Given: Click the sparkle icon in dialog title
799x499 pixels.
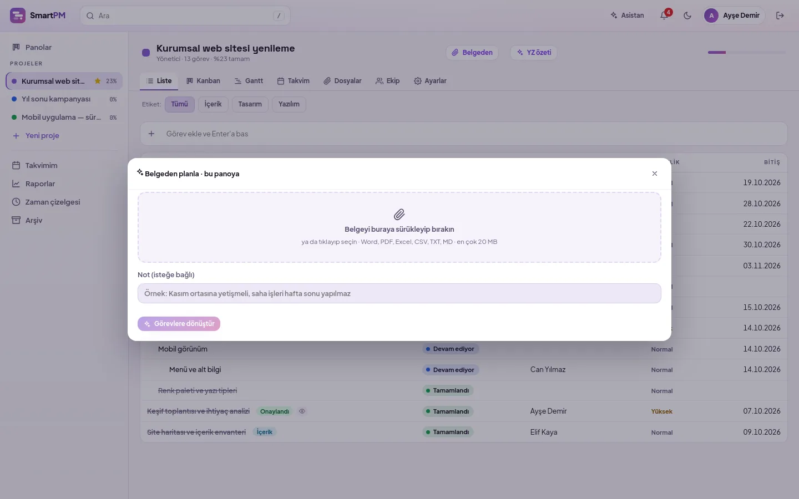Looking at the screenshot, I should point(140,172).
